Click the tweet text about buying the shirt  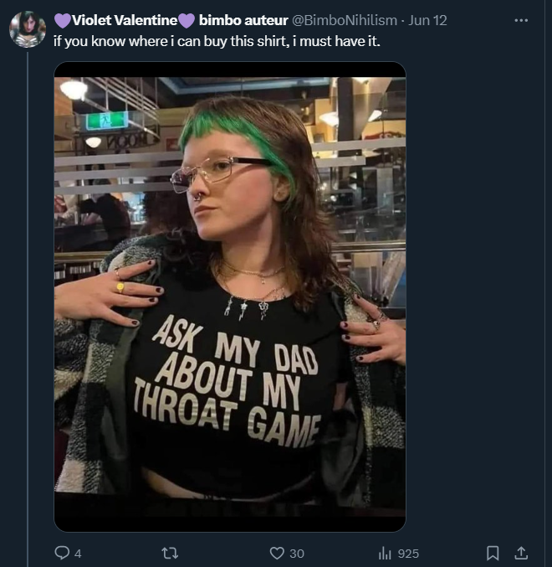217,41
